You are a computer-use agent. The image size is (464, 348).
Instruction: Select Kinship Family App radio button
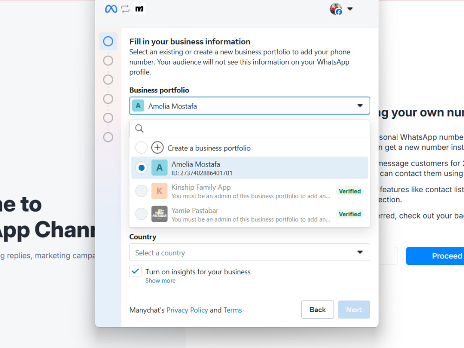click(141, 191)
